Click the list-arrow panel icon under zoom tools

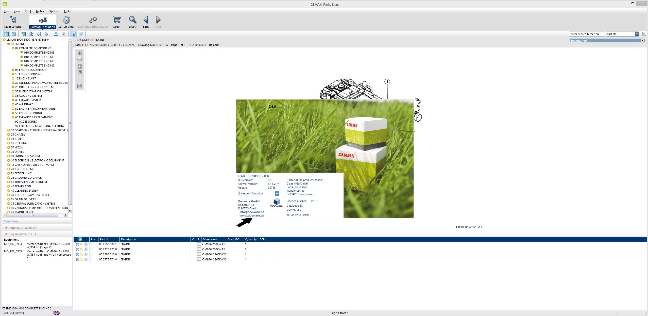(80, 86)
